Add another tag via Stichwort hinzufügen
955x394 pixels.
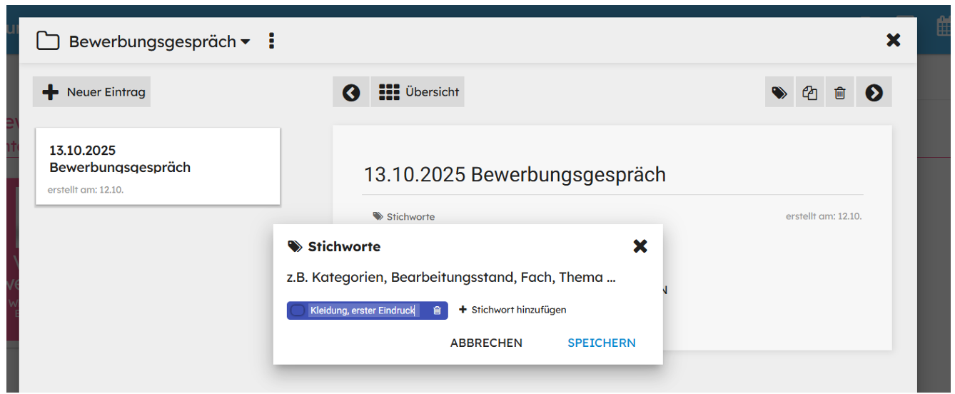coord(512,310)
